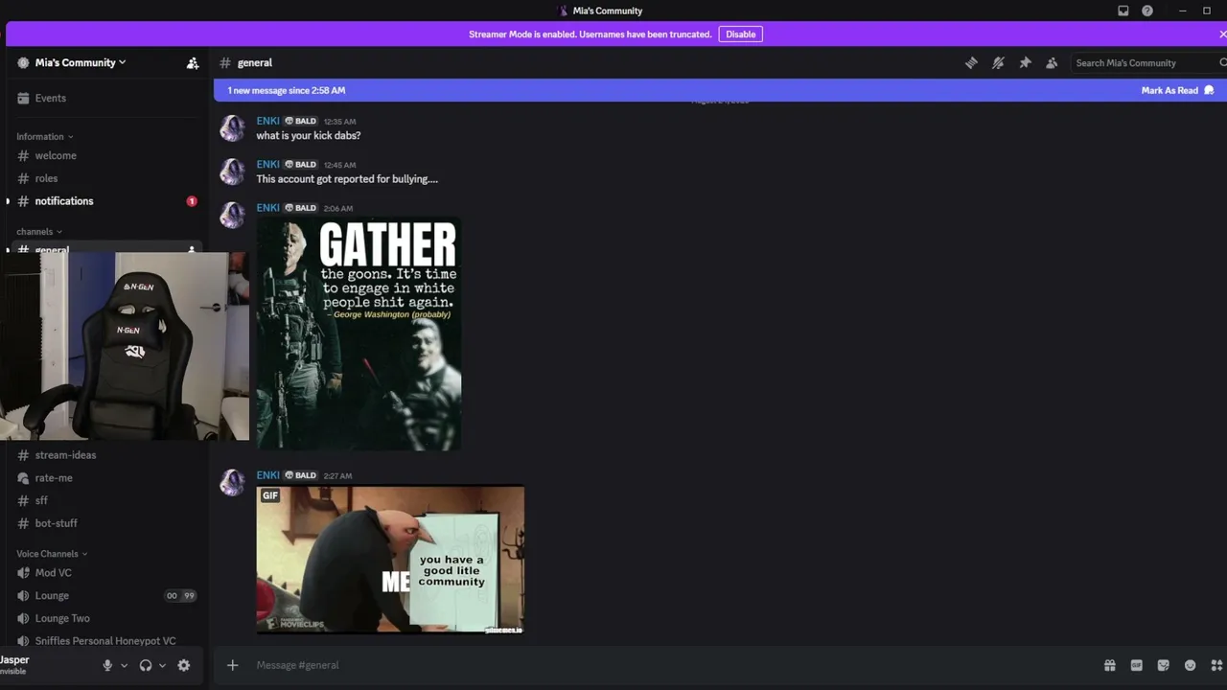Open the Mia's Community server dropdown
The image size is (1227, 690).
click(81, 63)
